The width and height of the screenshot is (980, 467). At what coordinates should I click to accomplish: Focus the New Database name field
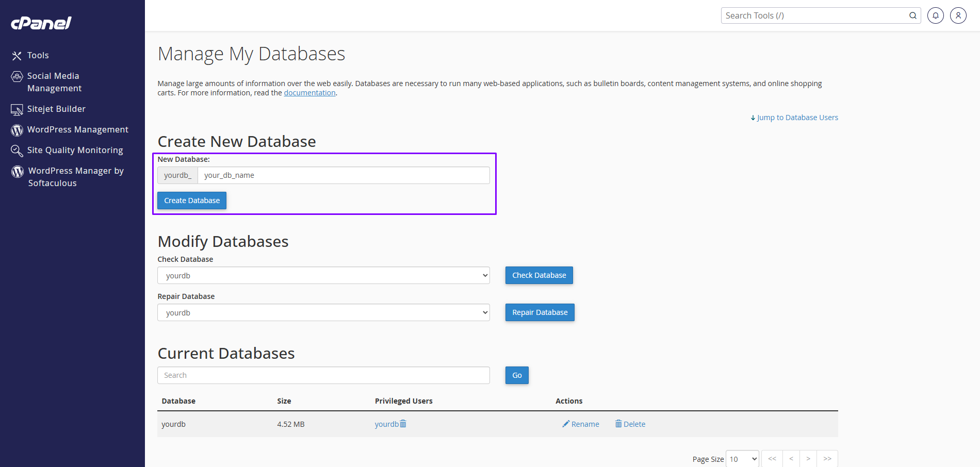click(x=344, y=175)
